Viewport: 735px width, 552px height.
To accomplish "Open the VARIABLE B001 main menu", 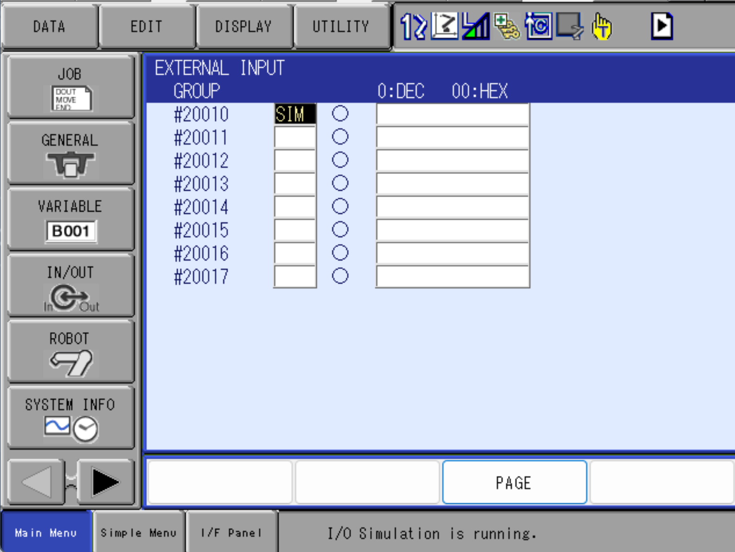I will 70,219.
